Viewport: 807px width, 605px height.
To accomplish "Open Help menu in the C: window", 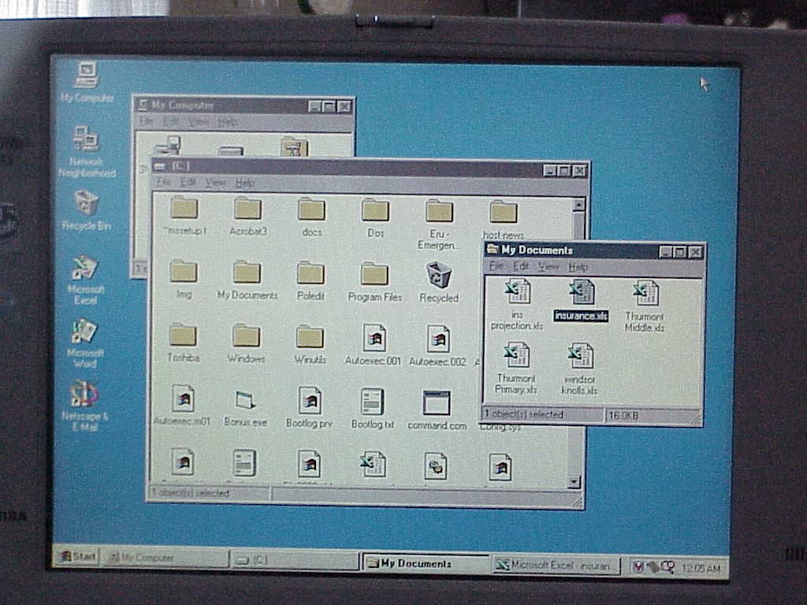I will coord(244,183).
